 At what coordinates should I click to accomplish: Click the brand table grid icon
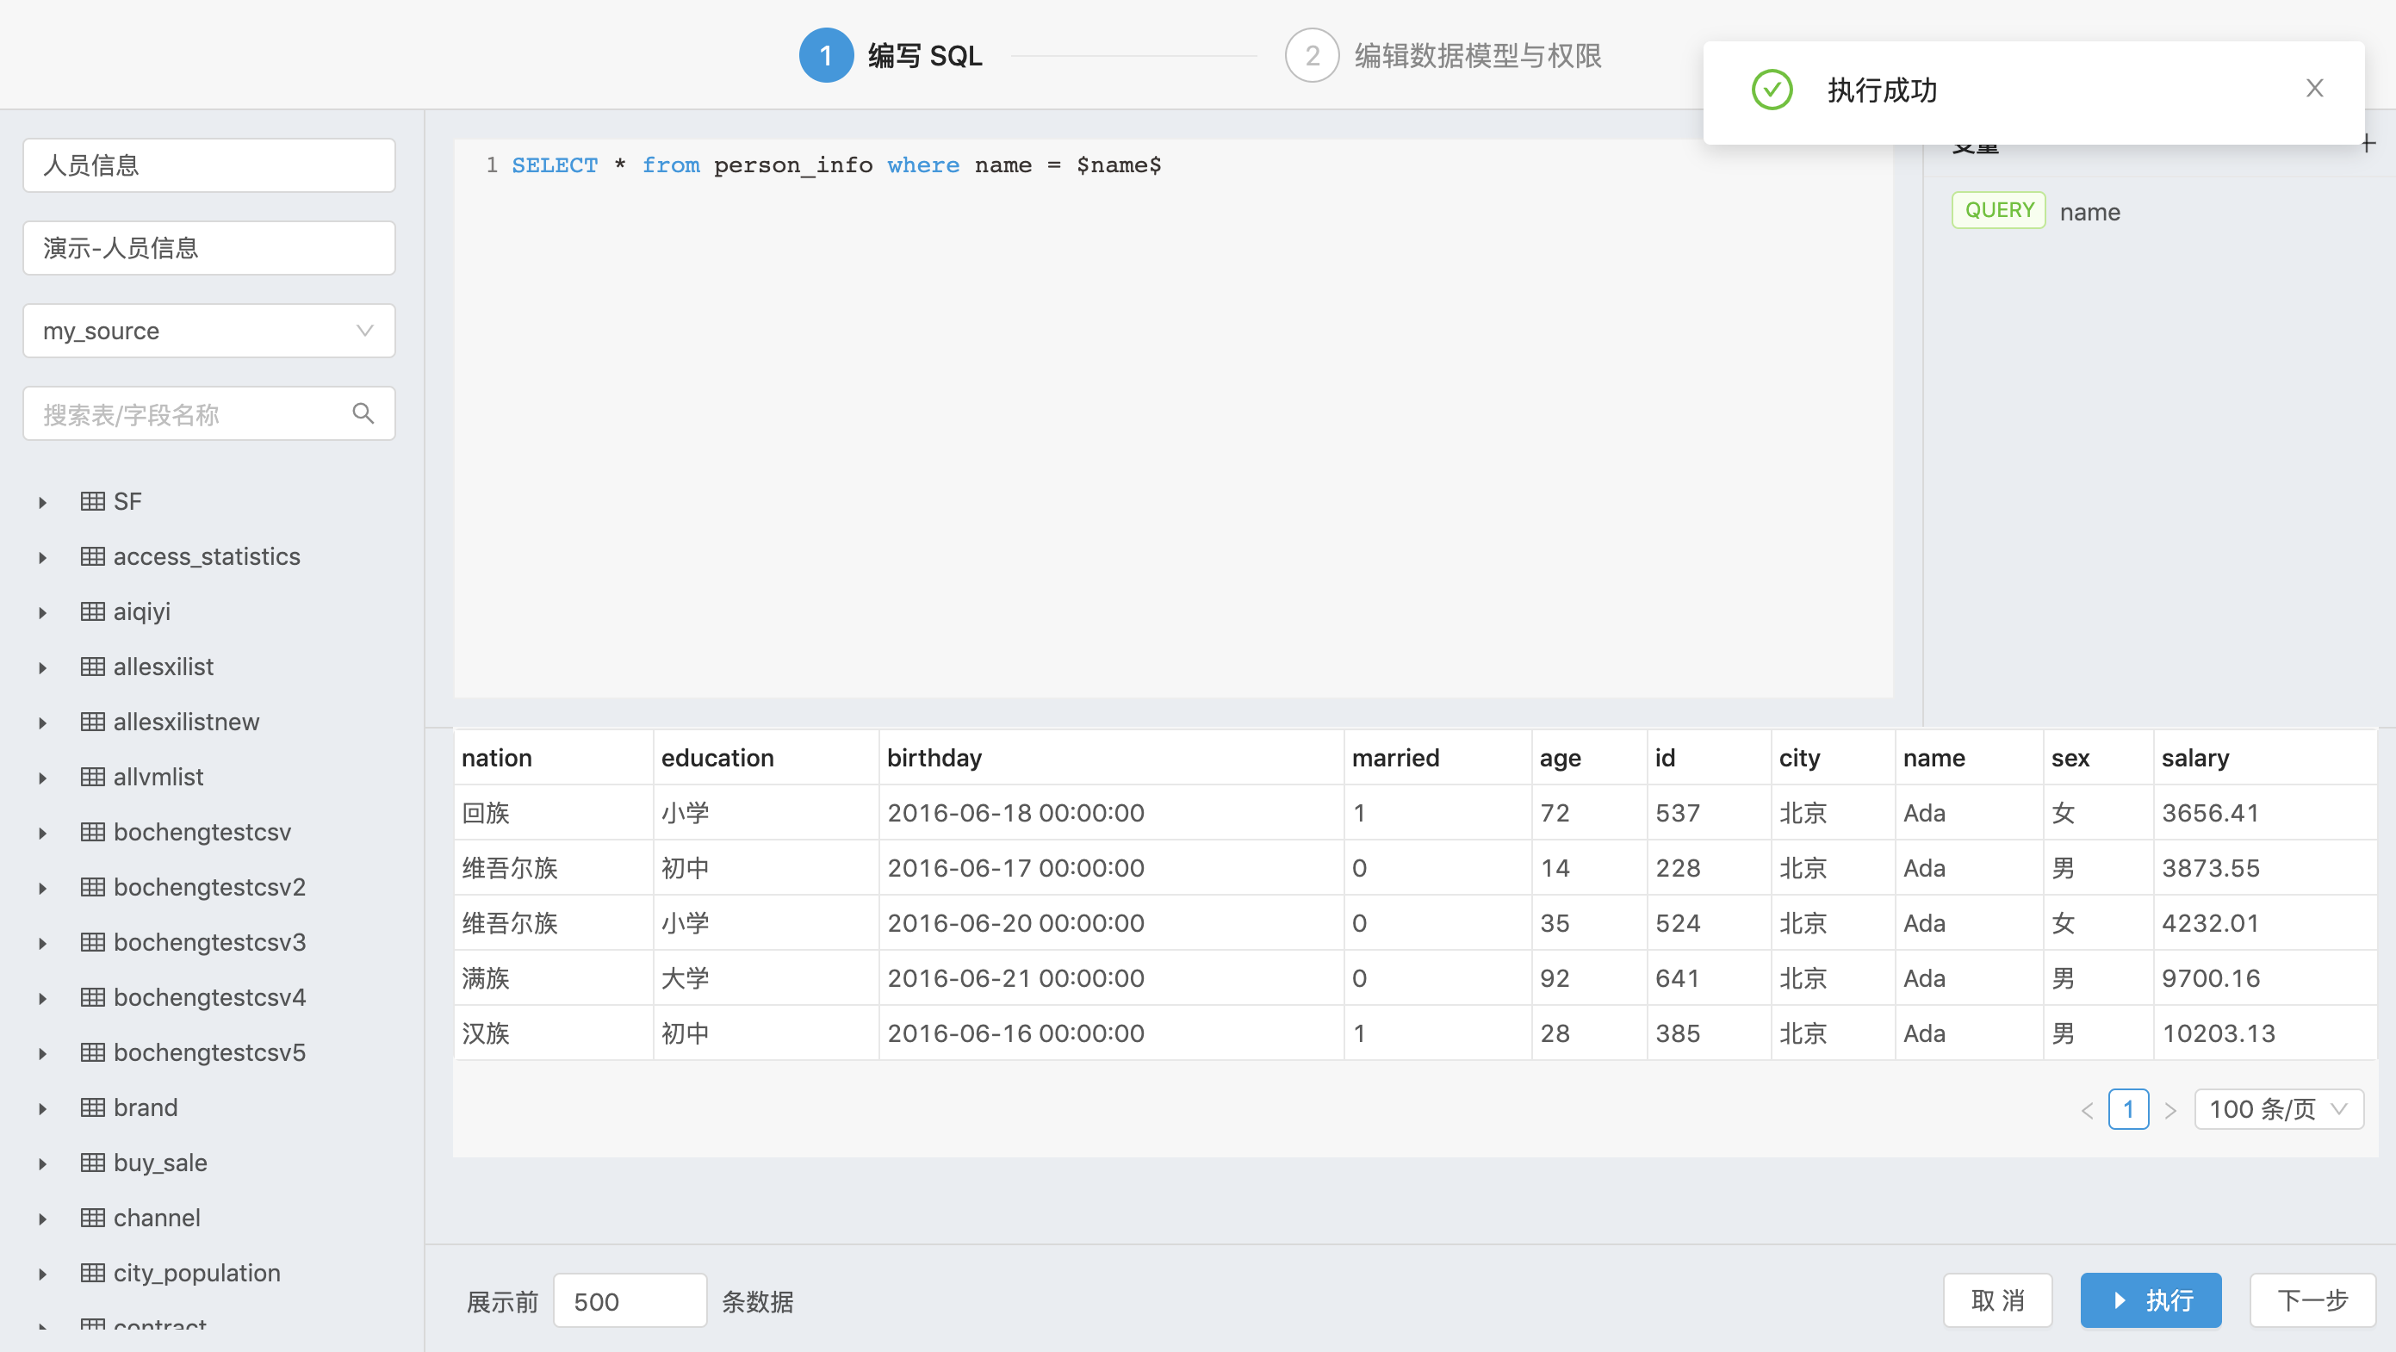click(x=92, y=1107)
